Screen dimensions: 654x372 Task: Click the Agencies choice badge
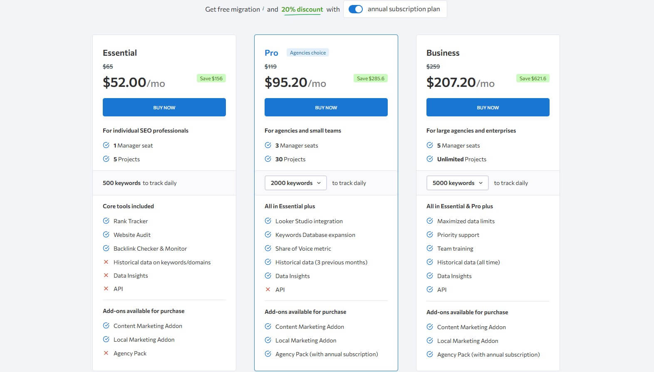point(307,53)
